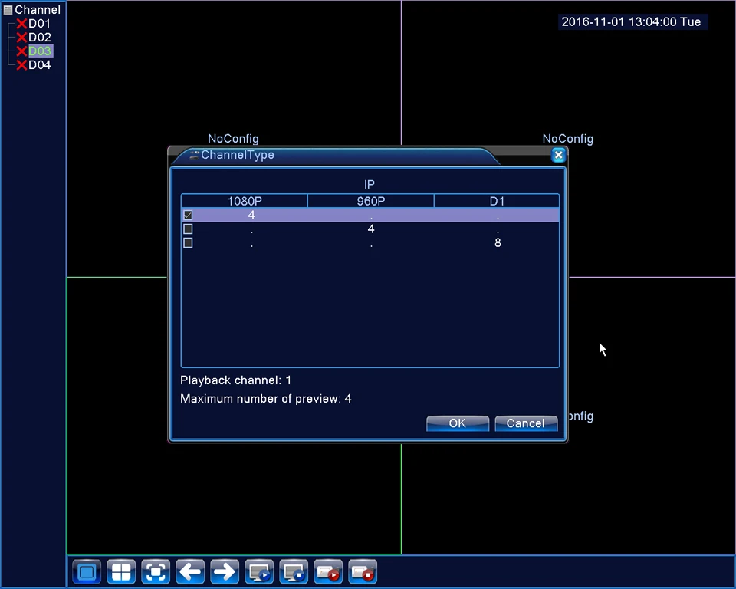The width and height of the screenshot is (736, 589).
Task: Select channel D01 in the tree
Action: point(39,24)
